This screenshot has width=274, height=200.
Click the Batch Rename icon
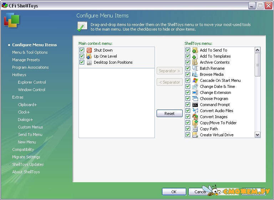(x=195, y=68)
